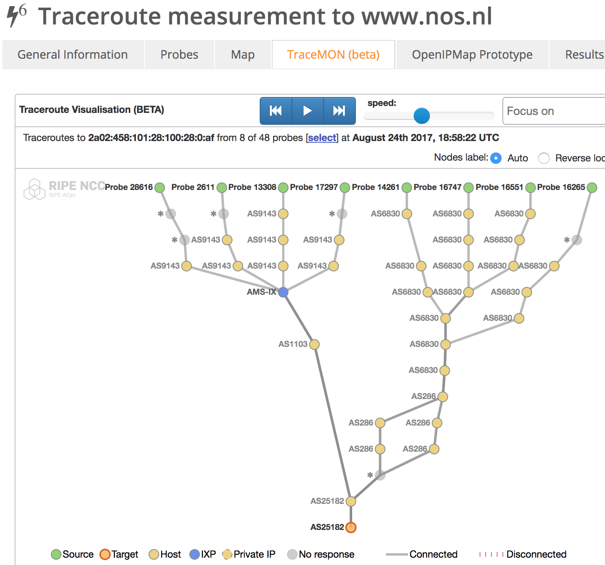Click the no-response node below Probe 2611
This screenshot has width=605, height=565.
coord(224,214)
